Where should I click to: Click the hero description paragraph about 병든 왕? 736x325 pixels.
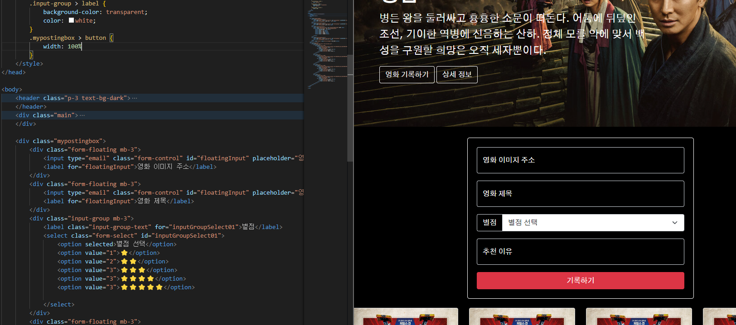pos(512,34)
